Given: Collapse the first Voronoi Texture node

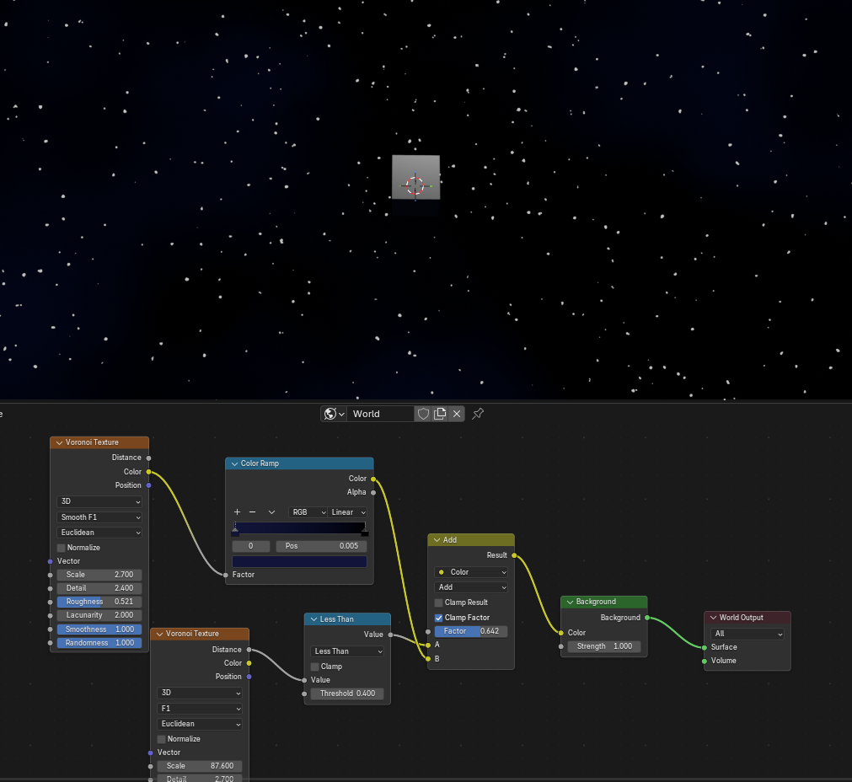Looking at the screenshot, I should tap(59, 443).
